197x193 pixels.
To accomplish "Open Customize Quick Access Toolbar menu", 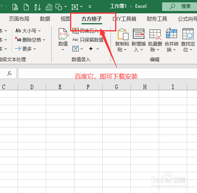I will tap(90, 7).
